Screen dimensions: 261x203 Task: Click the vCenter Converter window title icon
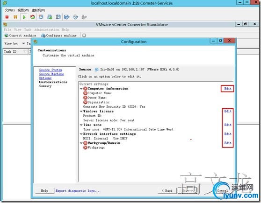pyautogui.click(x=5, y=24)
